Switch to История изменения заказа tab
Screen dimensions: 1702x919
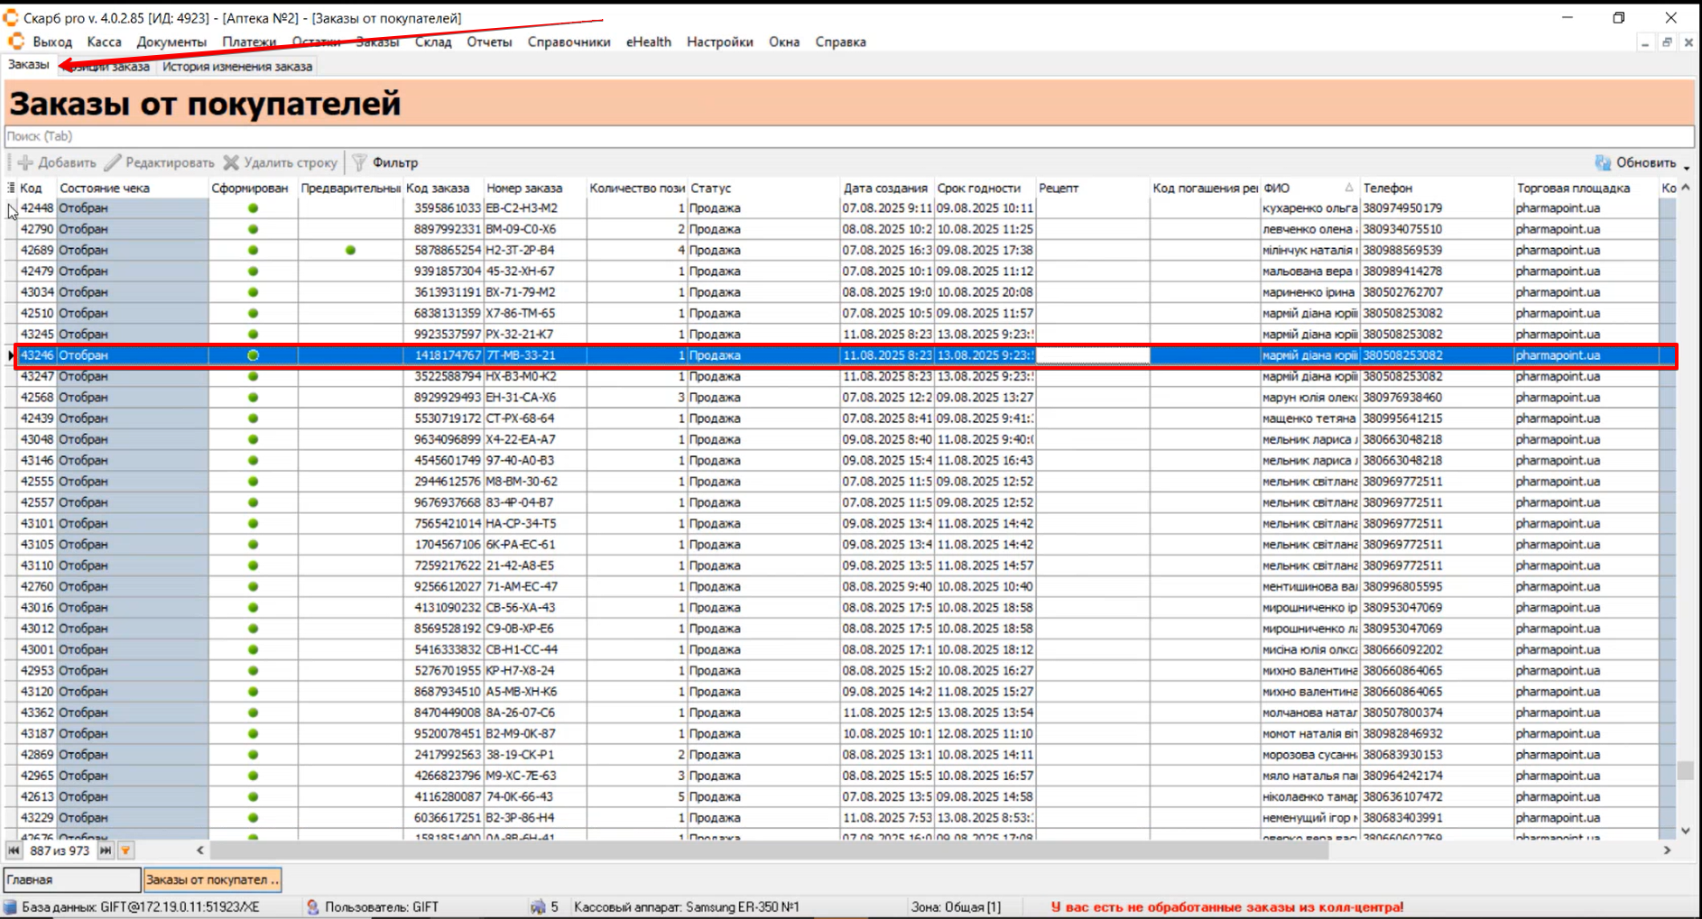click(x=236, y=67)
